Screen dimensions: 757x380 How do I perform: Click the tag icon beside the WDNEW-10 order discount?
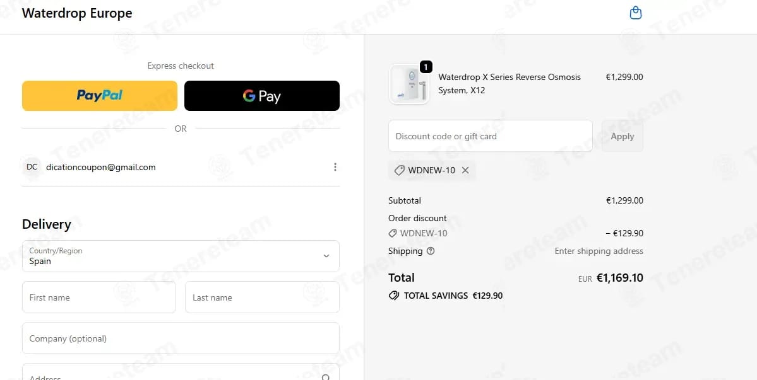click(393, 234)
